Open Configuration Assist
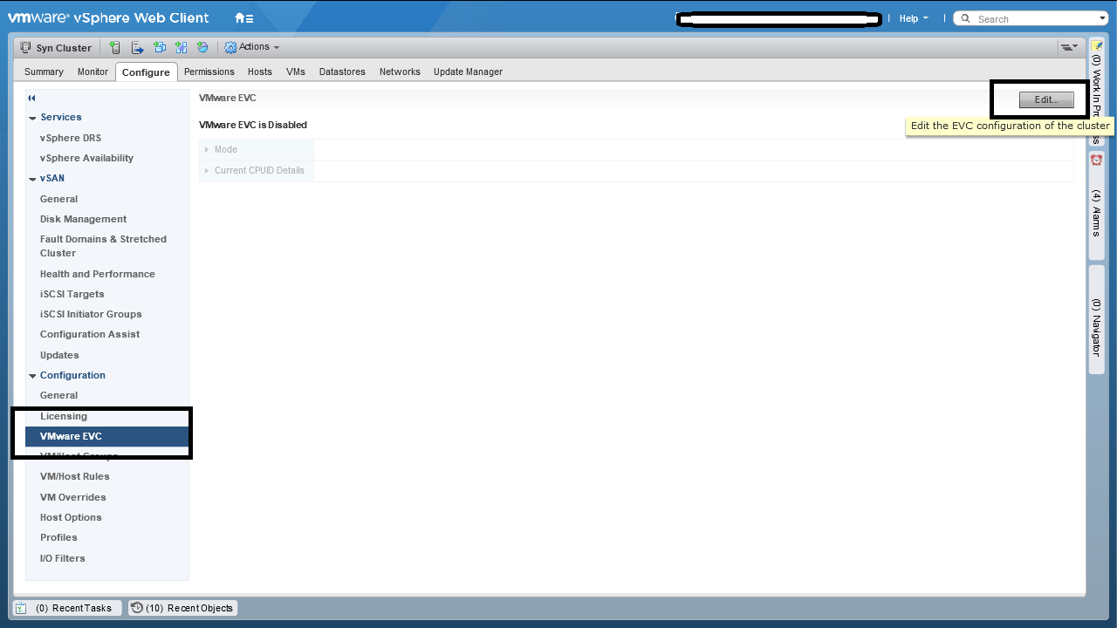1117x628 pixels. 90,334
